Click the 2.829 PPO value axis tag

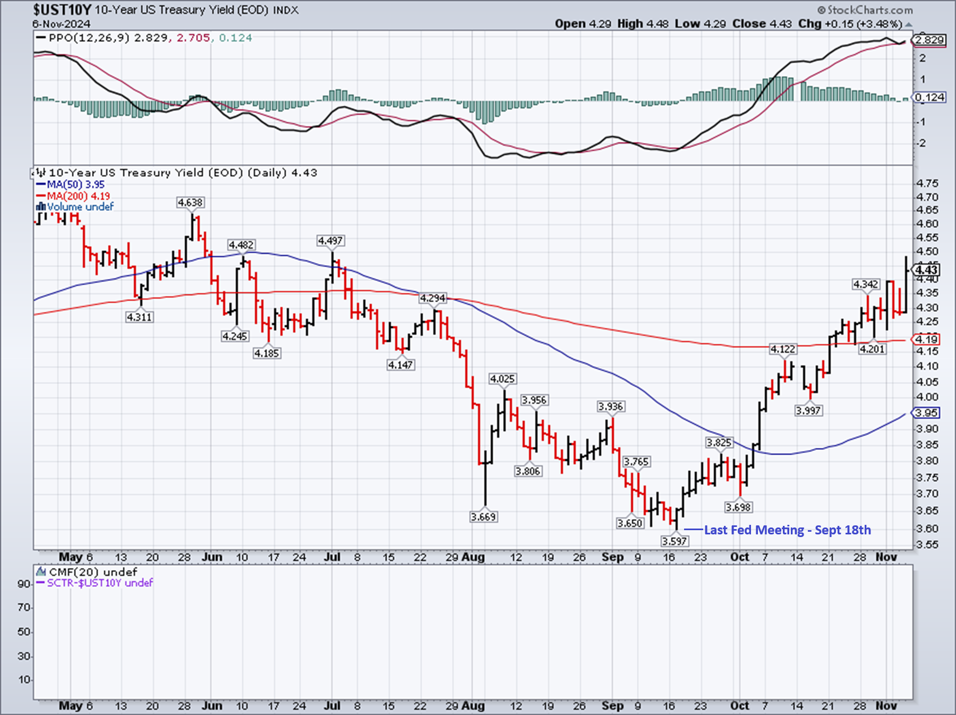click(x=930, y=40)
